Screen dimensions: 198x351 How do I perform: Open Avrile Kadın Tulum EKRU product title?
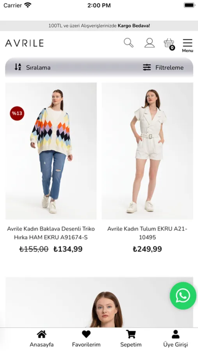click(x=147, y=233)
